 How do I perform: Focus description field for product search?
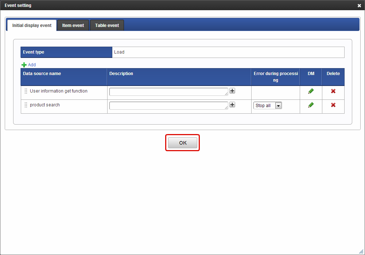click(168, 106)
